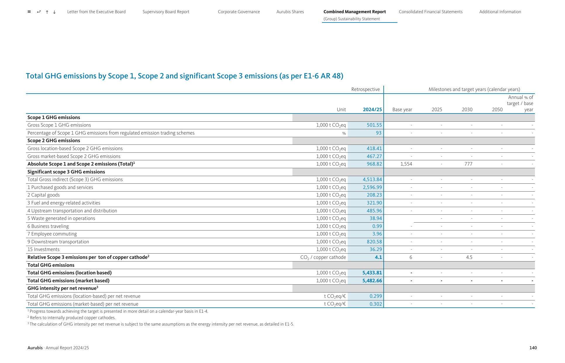Image resolution: width=565 pixels, height=363 pixels.
Task: Open Letter from the Executive Board
Action: [x=97, y=12]
